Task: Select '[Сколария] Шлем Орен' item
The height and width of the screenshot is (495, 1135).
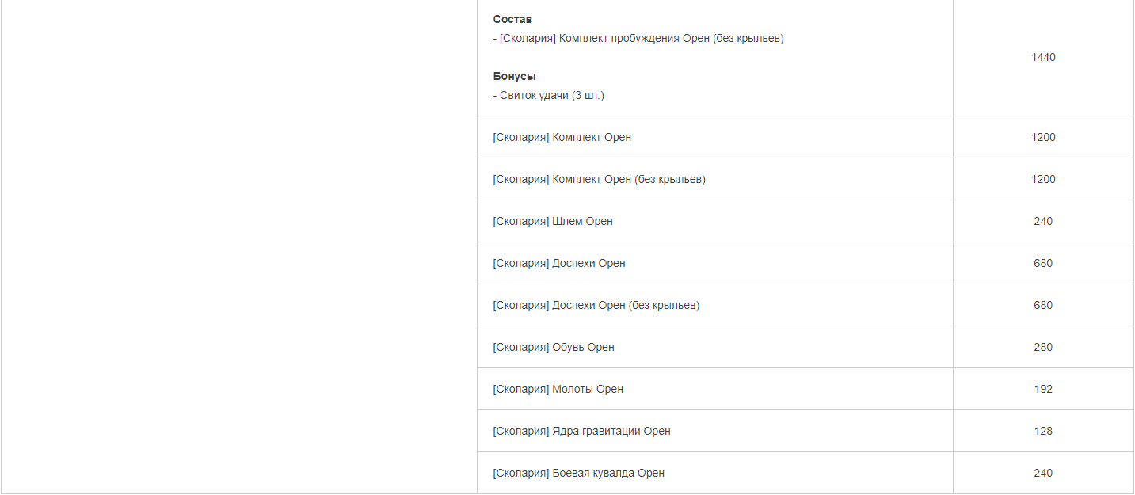Action: 553,221
